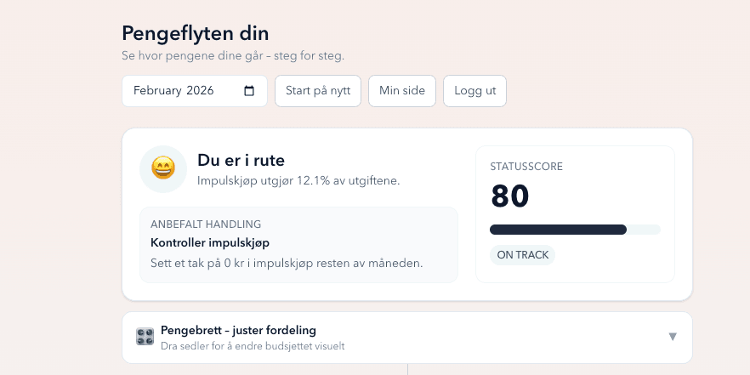Click the Se hvor pengene dine går subtitle

(233, 56)
